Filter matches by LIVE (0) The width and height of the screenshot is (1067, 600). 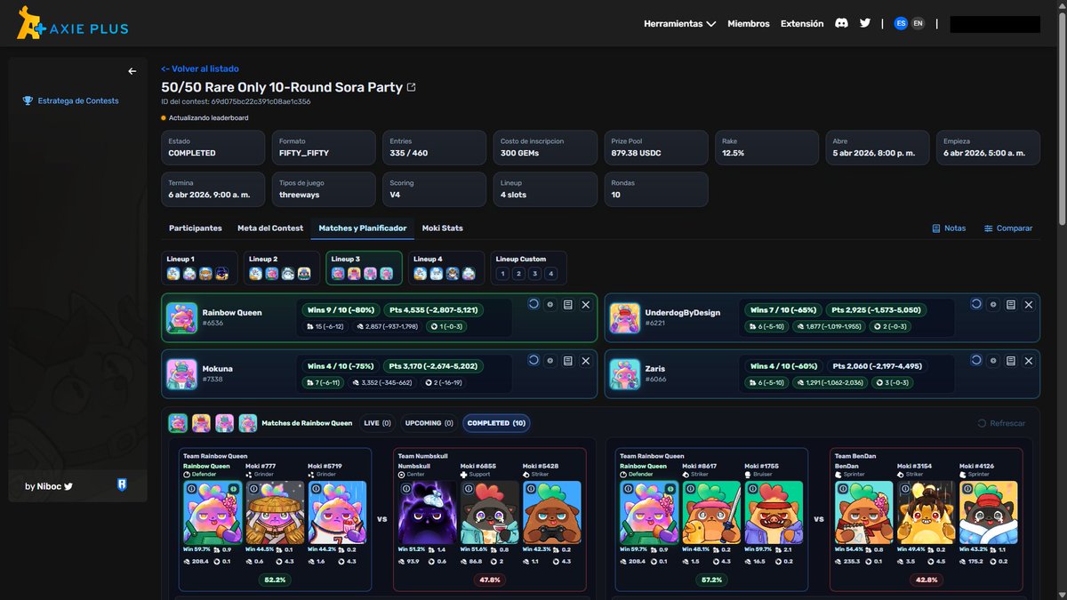pos(377,423)
